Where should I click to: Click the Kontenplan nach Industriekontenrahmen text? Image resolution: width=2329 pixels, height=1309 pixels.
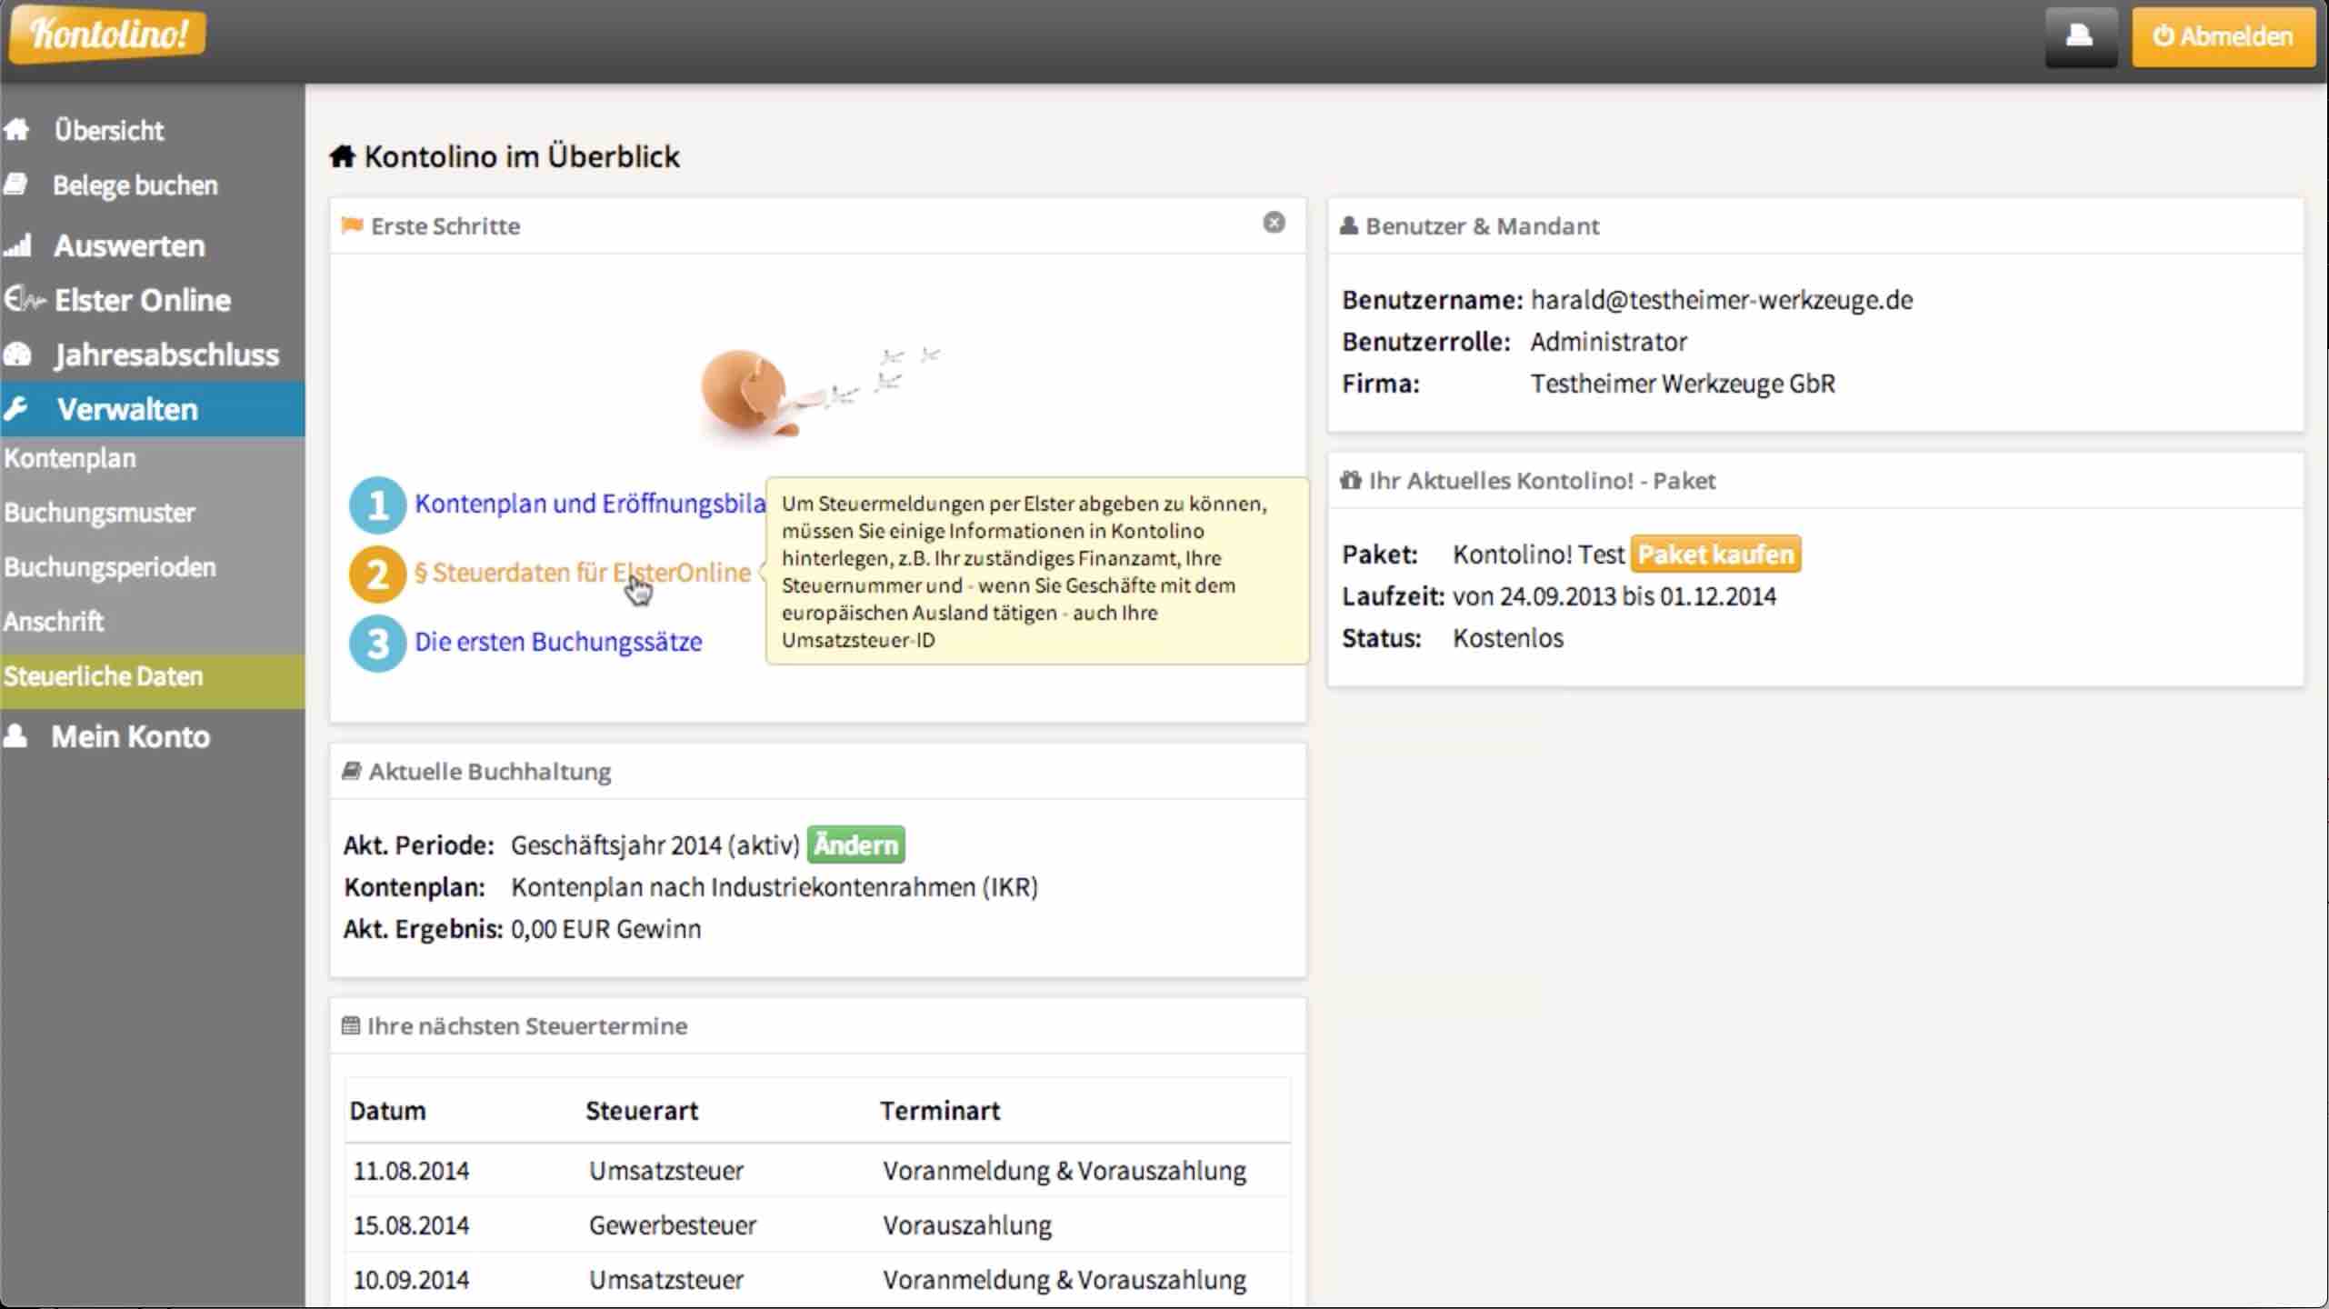pos(775,887)
